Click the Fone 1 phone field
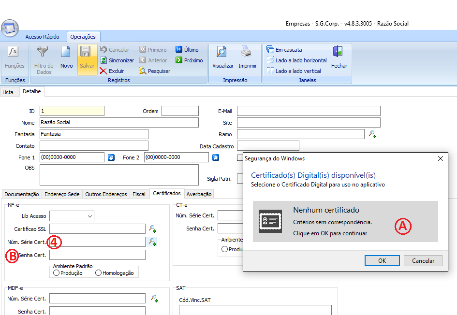The width and height of the screenshot is (457, 315). [72, 157]
